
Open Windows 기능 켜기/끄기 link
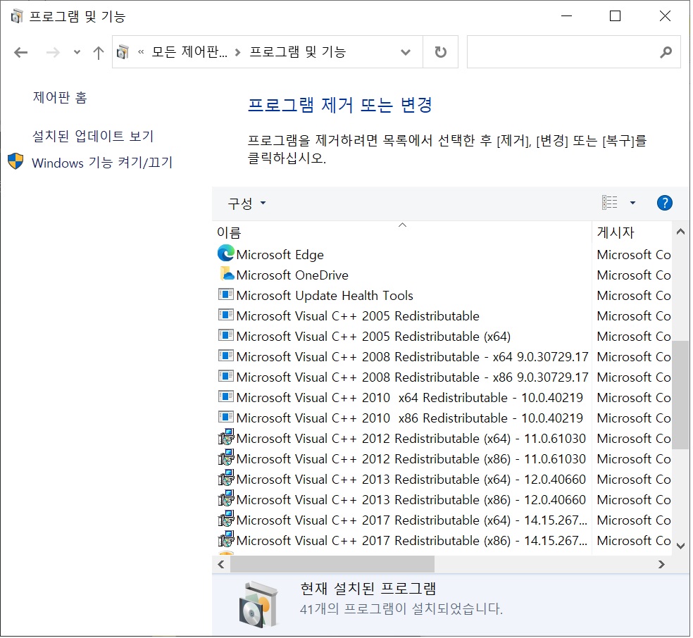[102, 163]
